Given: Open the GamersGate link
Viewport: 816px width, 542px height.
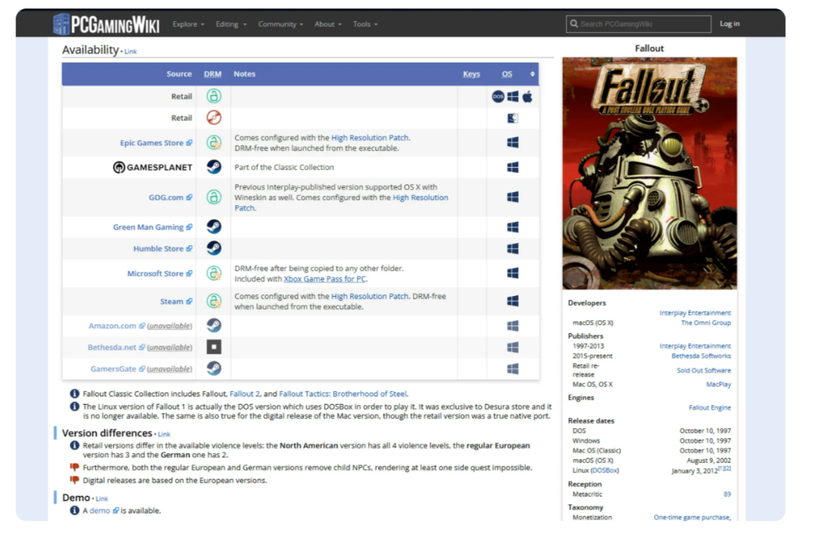Looking at the screenshot, I should [x=118, y=369].
